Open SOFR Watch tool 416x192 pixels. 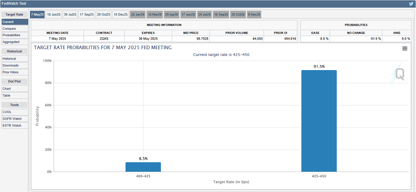[12, 118]
